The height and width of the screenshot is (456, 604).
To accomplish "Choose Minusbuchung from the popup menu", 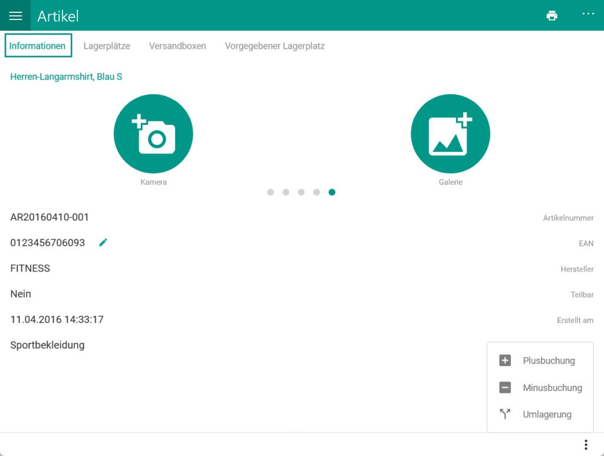I will [x=552, y=388].
